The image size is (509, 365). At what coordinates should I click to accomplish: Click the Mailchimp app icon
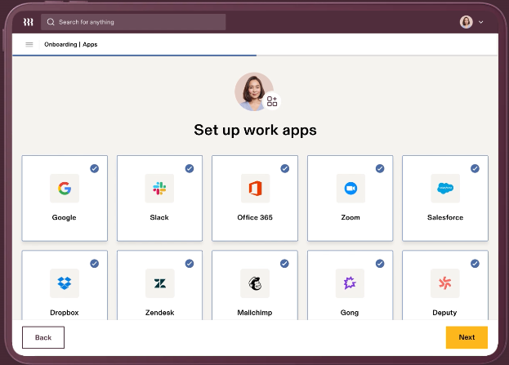click(x=255, y=283)
